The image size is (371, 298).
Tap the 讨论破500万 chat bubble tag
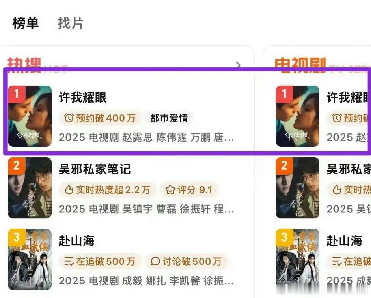(186, 262)
